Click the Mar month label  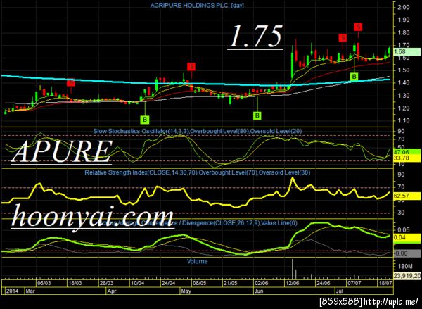click(29, 291)
